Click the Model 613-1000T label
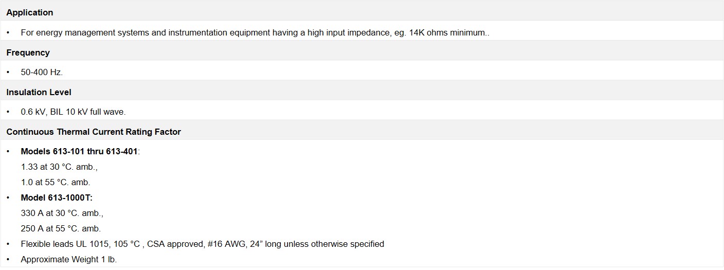 point(57,197)
